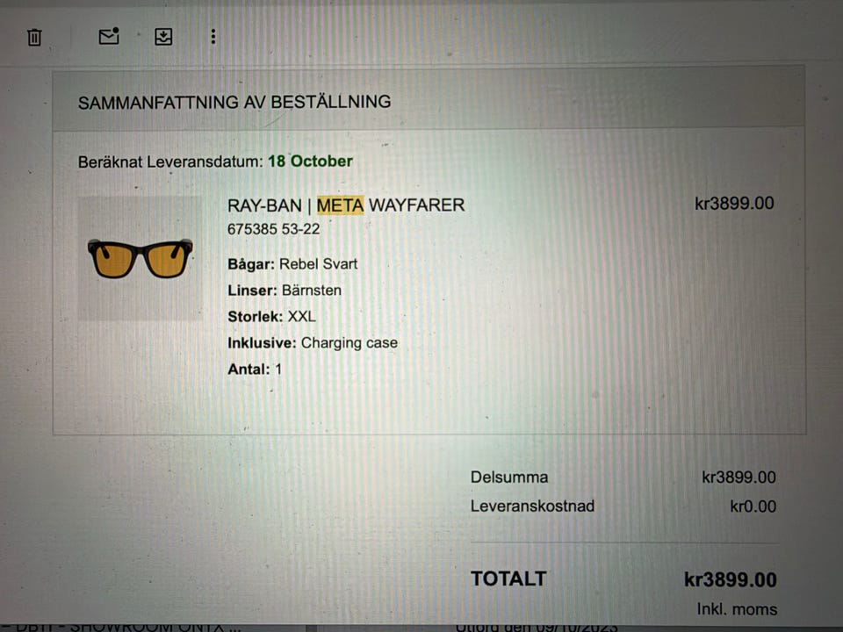Click the lens line Linser: Bärnsten
843x632 pixels.
tap(285, 291)
